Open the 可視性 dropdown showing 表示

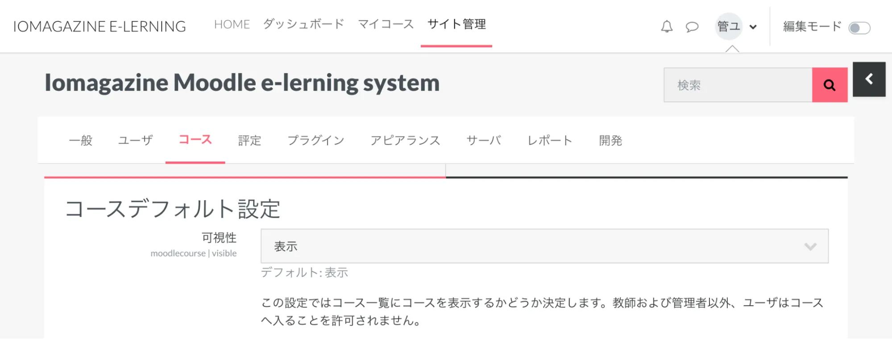tap(544, 246)
